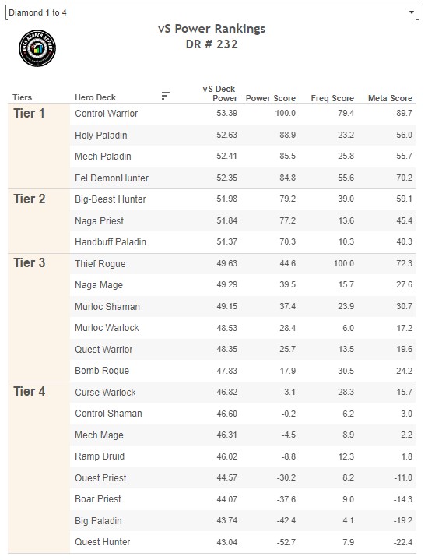This screenshot has width=428, height=560.
Task: Select the Tier 2 group cell
Action: 39,221
